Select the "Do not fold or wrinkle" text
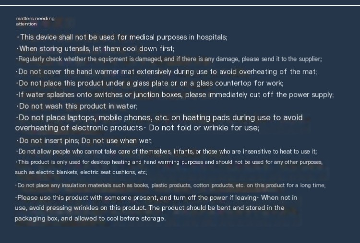The image size is (360, 243). point(204,128)
